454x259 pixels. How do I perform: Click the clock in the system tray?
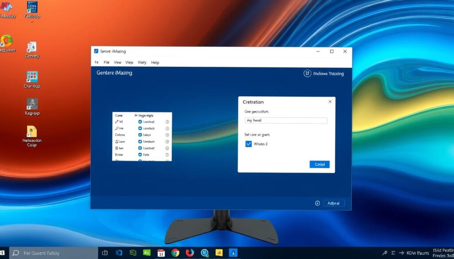(x=443, y=253)
